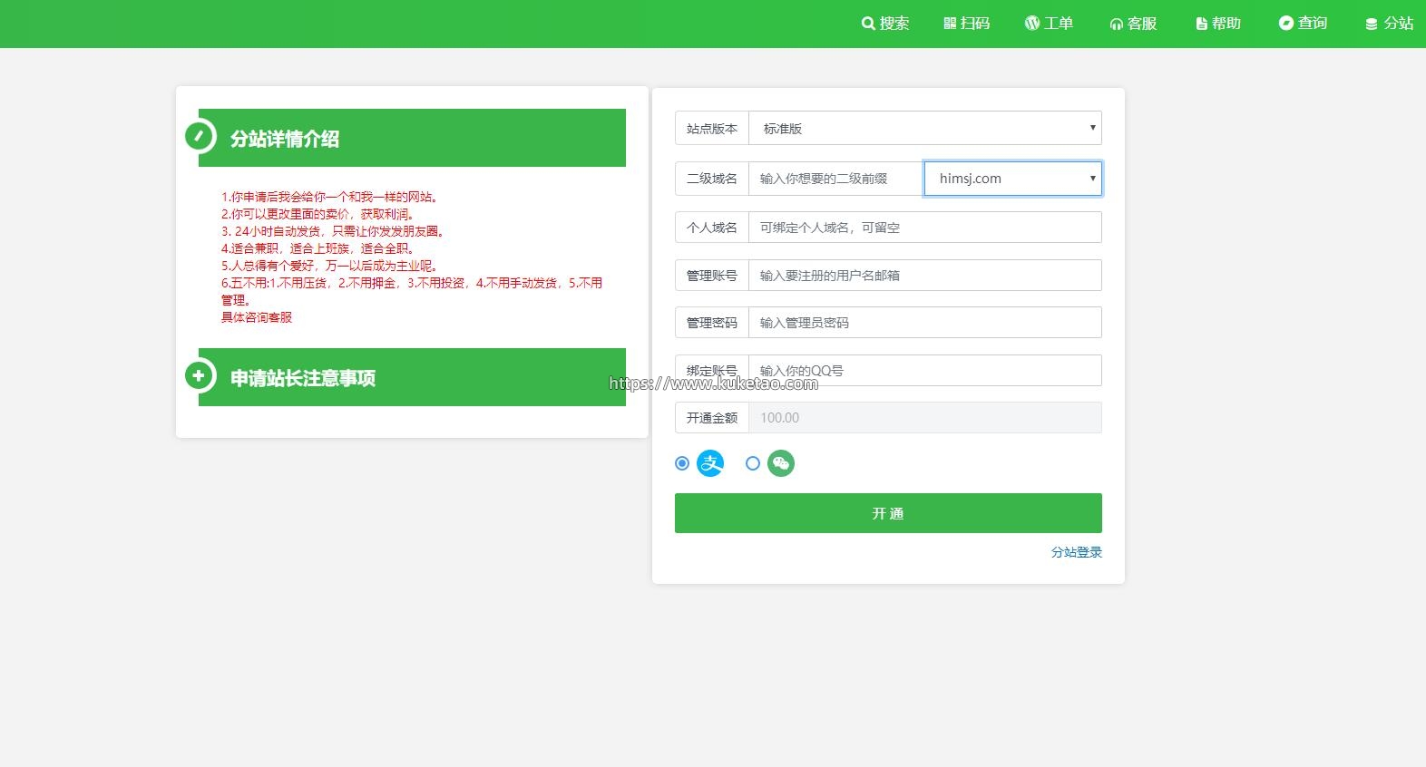Focus the 管理密码 password input field
This screenshot has width=1426, height=767.
pos(924,323)
